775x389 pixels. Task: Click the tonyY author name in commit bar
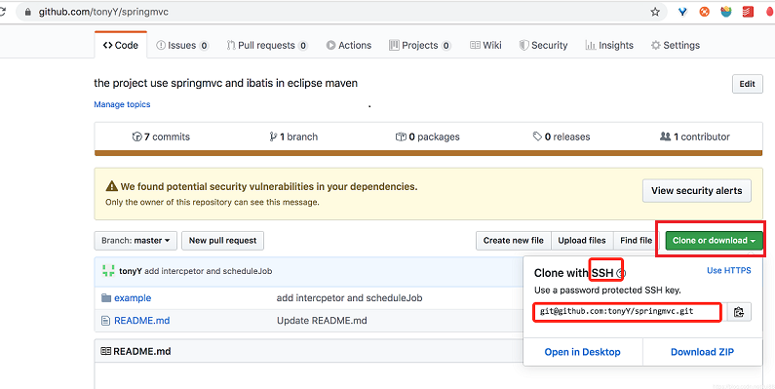coord(131,271)
